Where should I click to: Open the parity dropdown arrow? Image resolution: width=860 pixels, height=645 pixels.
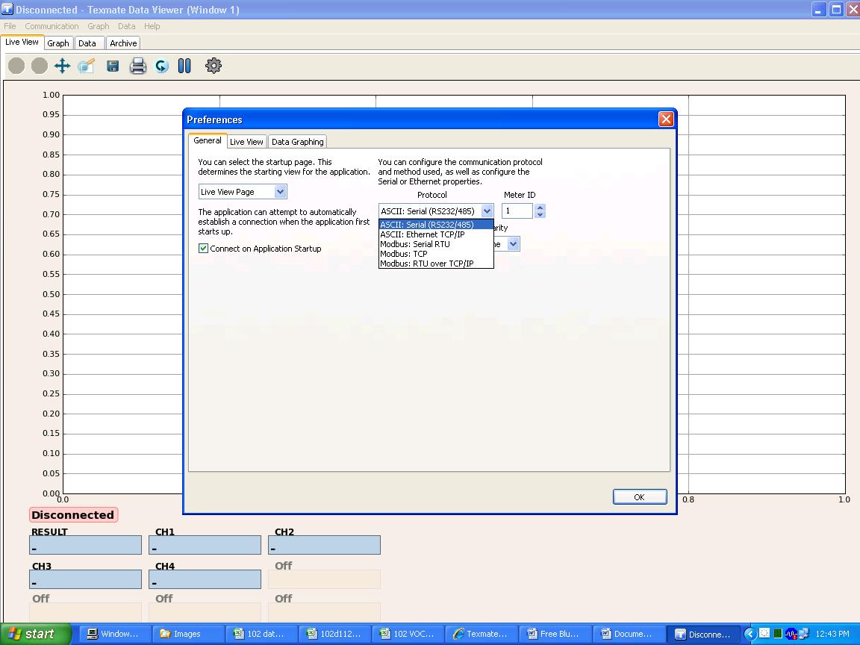(x=514, y=244)
